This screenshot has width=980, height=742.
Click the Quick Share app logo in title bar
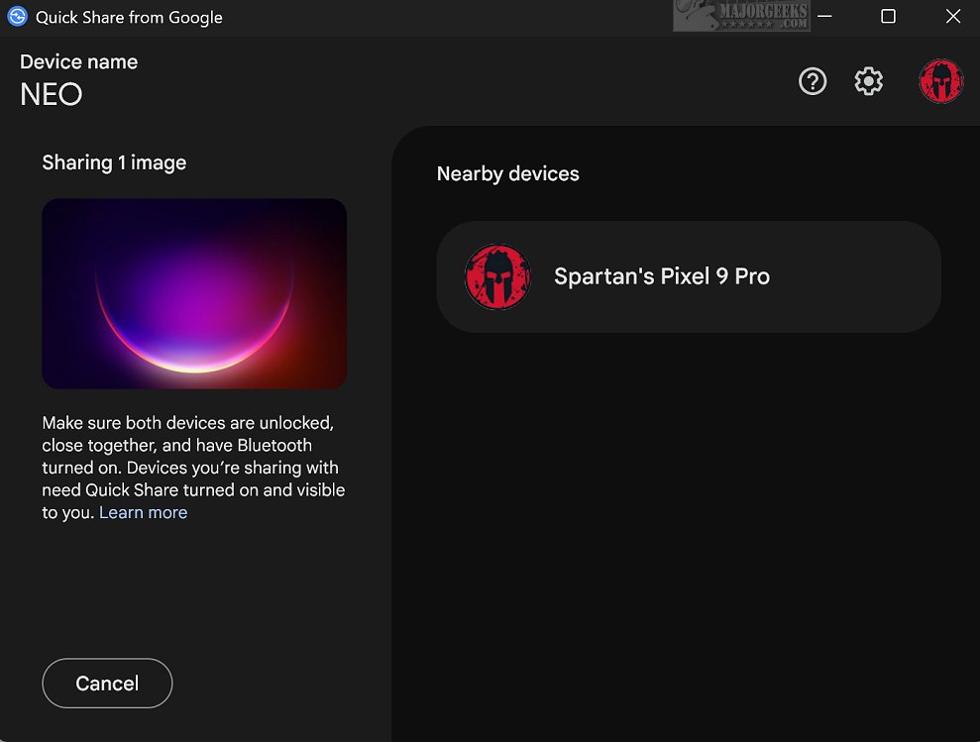coord(18,16)
